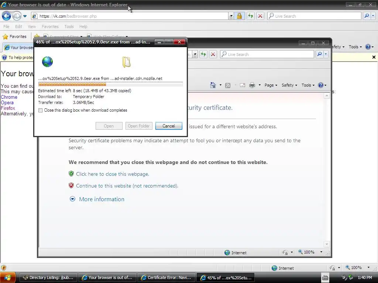Stop loading in certificate error window
The width and height of the screenshot is (378, 283).
pos(213,55)
